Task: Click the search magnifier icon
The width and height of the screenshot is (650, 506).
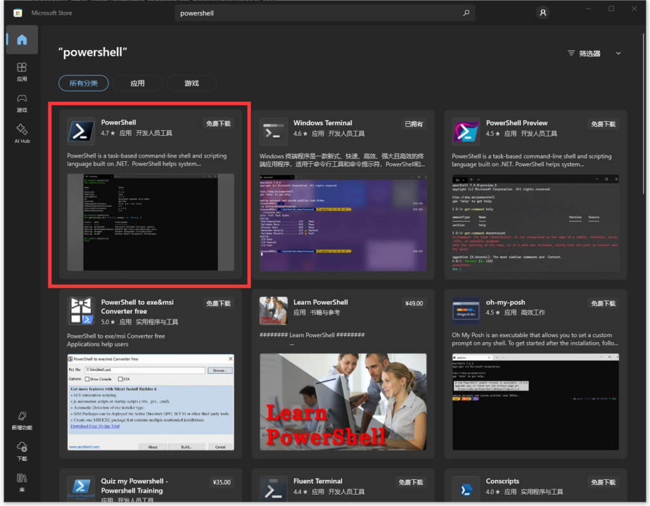Action: tap(467, 13)
